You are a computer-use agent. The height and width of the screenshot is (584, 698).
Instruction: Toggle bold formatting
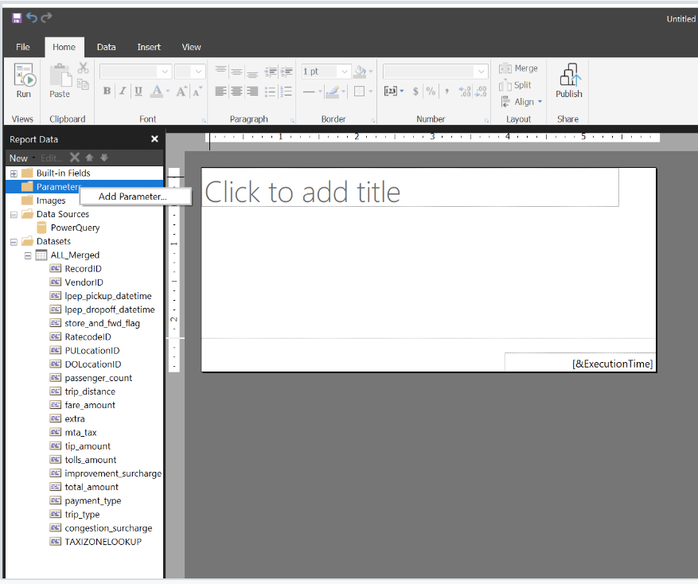coord(107,91)
